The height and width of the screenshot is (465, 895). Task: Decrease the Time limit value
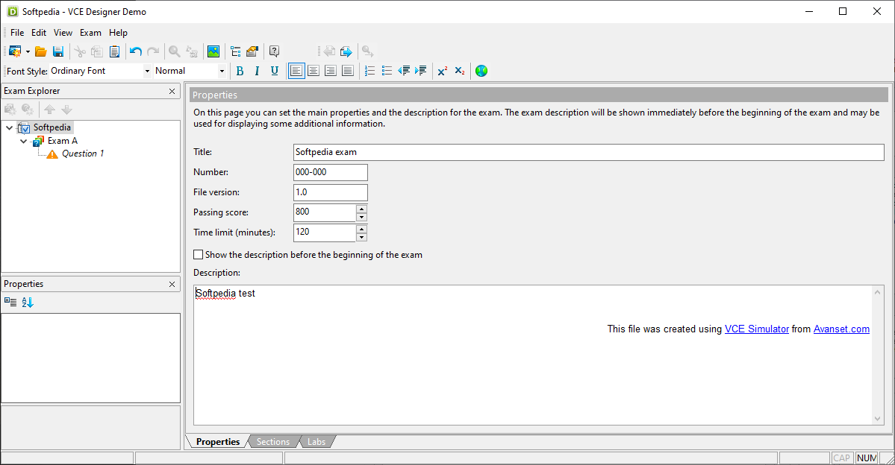pyautogui.click(x=361, y=237)
